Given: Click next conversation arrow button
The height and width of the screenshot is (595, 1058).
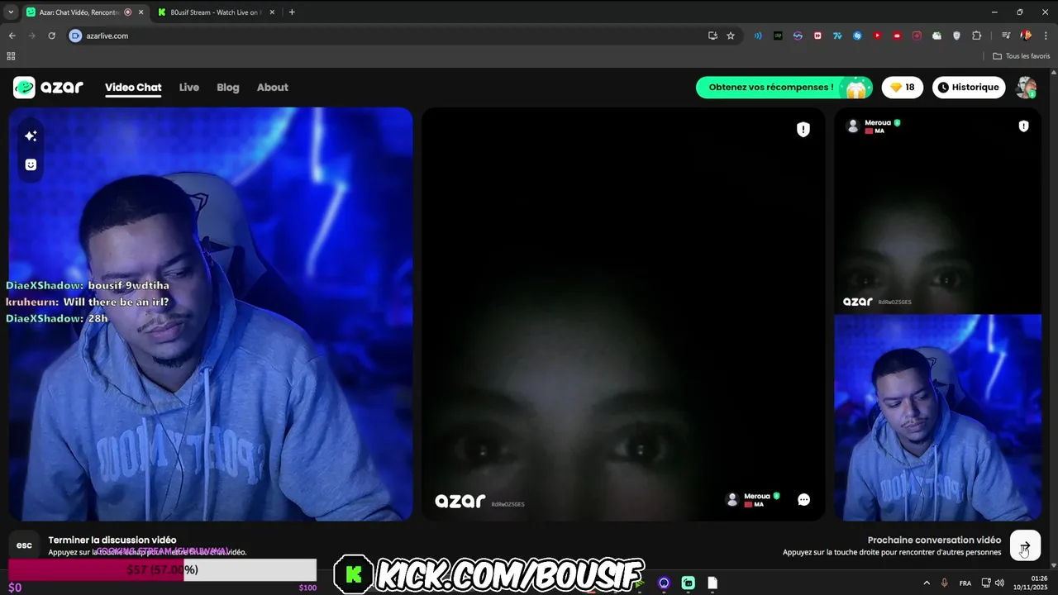Looking at the screenshot, I should click(x=1025, y=546).
